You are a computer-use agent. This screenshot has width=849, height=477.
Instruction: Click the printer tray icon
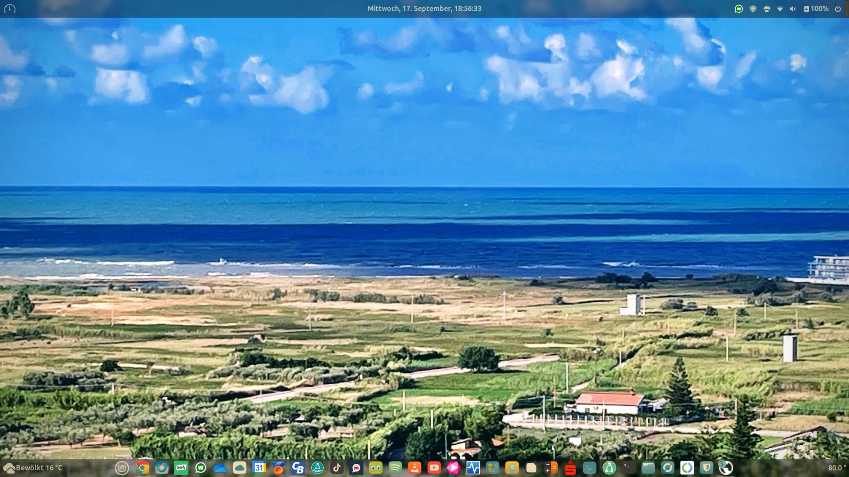coord(767,9)
